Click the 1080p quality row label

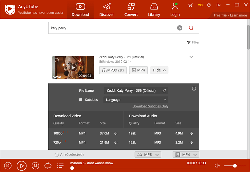[58, 133]
